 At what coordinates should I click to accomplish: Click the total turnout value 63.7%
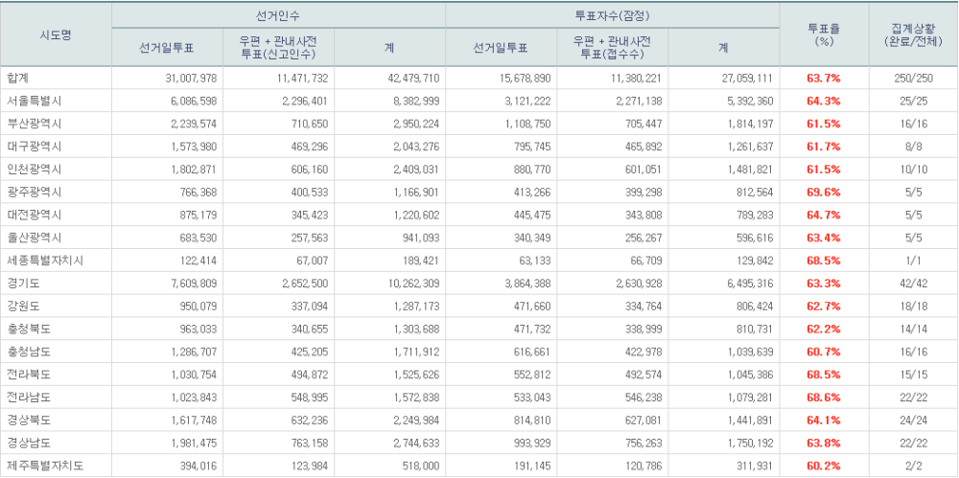click(824, 78)
